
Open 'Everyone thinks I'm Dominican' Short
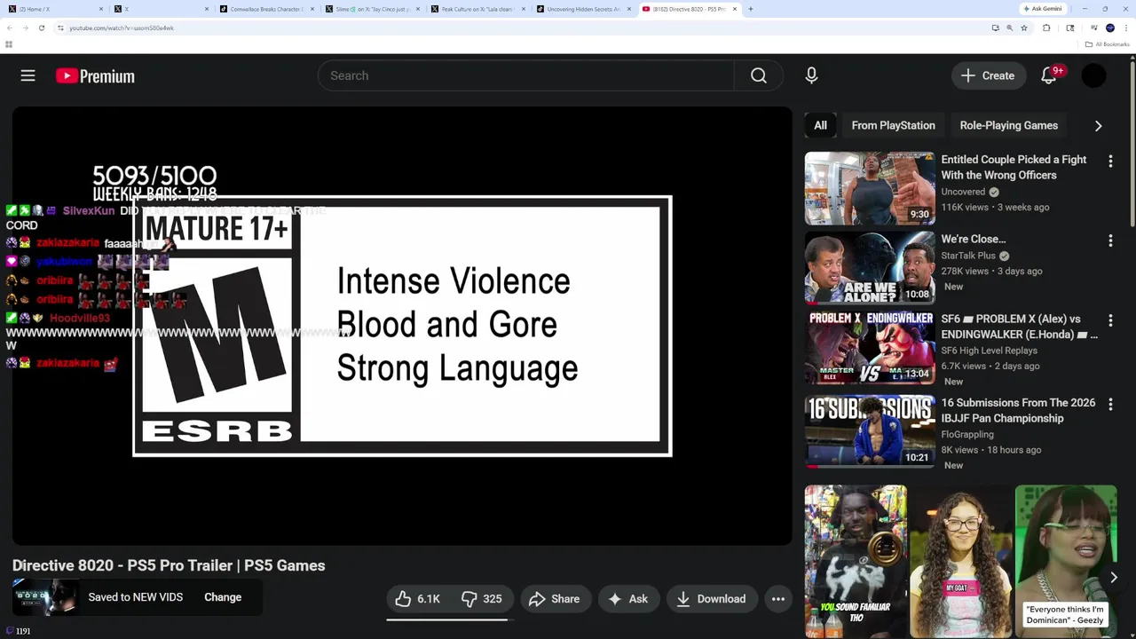pyautogui.click(x=1066, y=561)
